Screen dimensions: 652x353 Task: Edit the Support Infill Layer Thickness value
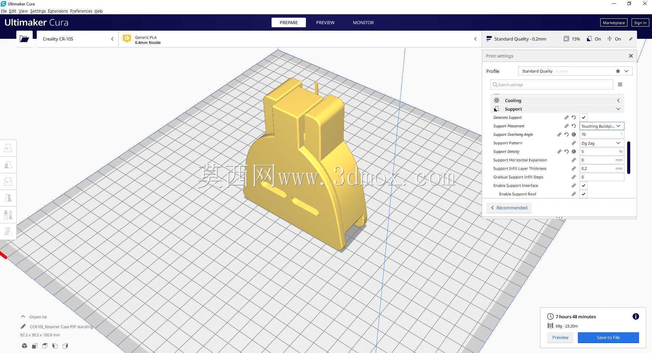point(602,169)
